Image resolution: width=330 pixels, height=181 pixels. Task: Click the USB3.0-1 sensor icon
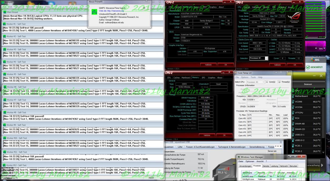pyautogui.click(x=293, y=135)
